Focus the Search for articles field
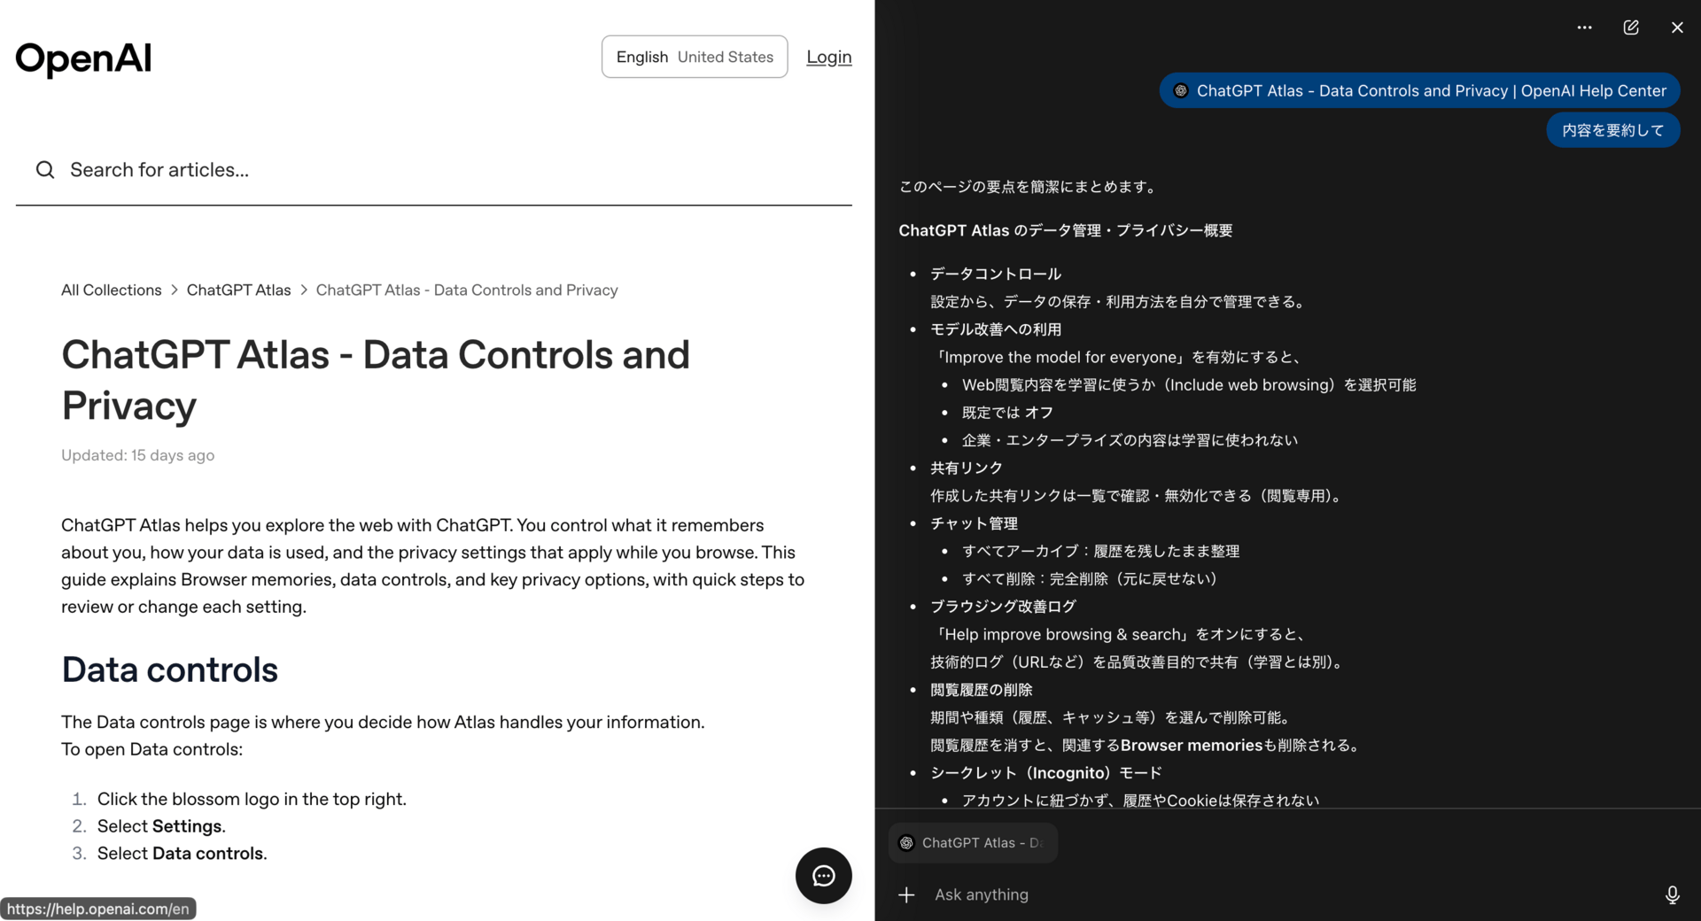The width and height of the screenshot is (1701, 921). [x=434, y=170]
